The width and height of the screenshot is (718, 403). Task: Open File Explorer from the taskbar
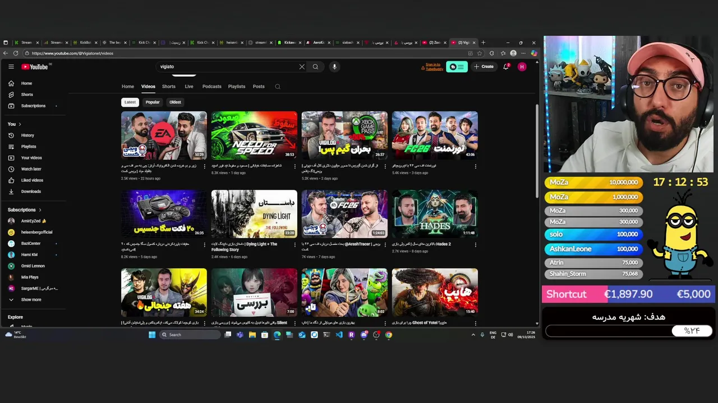click(252, 335)
